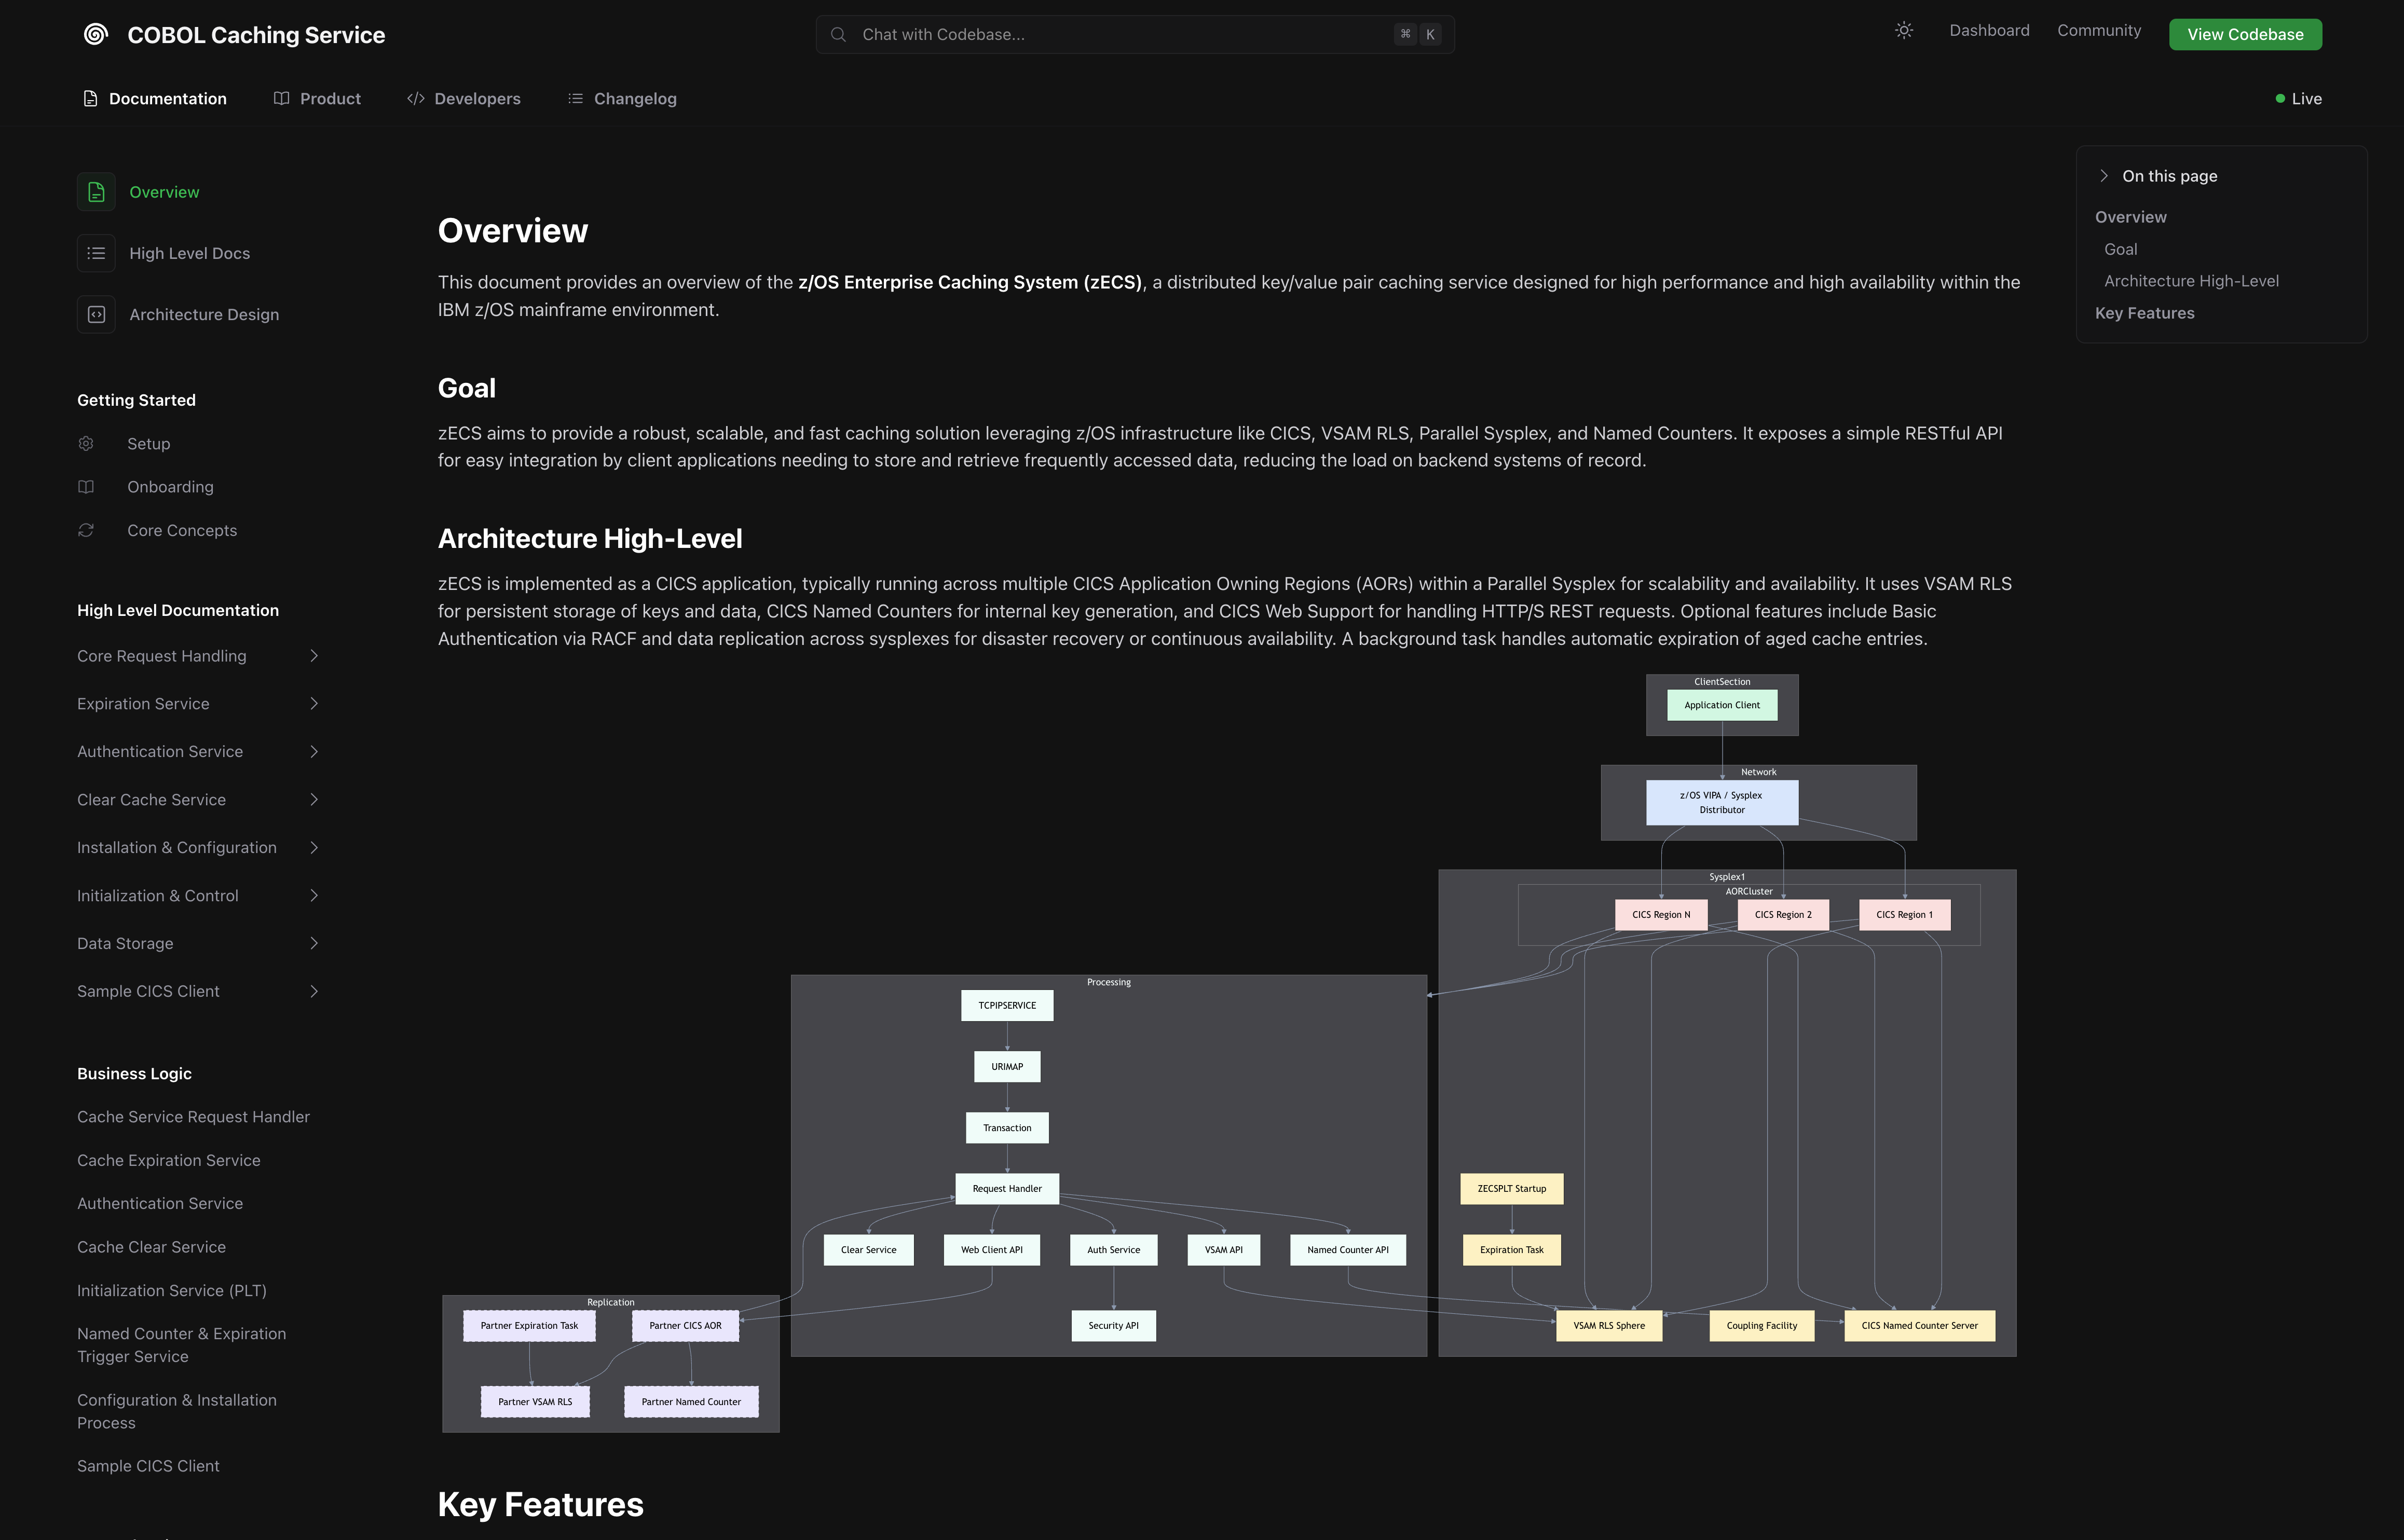2404x1540 pixels.
Task: Click the Core Concepts refresh icon
Action: 86,530
